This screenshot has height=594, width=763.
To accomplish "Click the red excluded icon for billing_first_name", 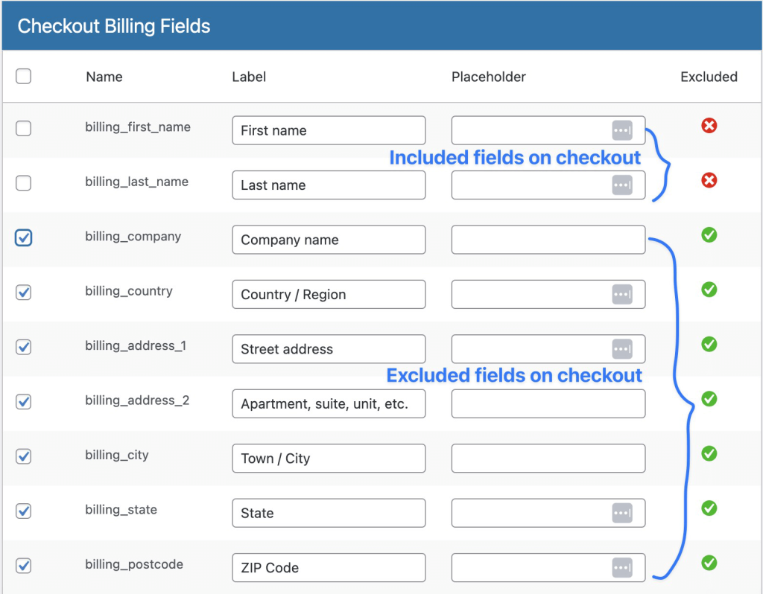I will click(709, 126).
